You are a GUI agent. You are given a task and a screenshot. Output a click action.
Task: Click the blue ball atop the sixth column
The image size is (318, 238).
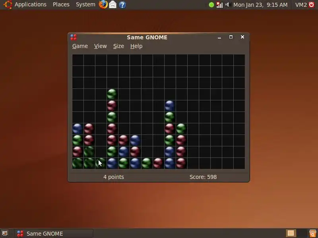pos(135,140)
